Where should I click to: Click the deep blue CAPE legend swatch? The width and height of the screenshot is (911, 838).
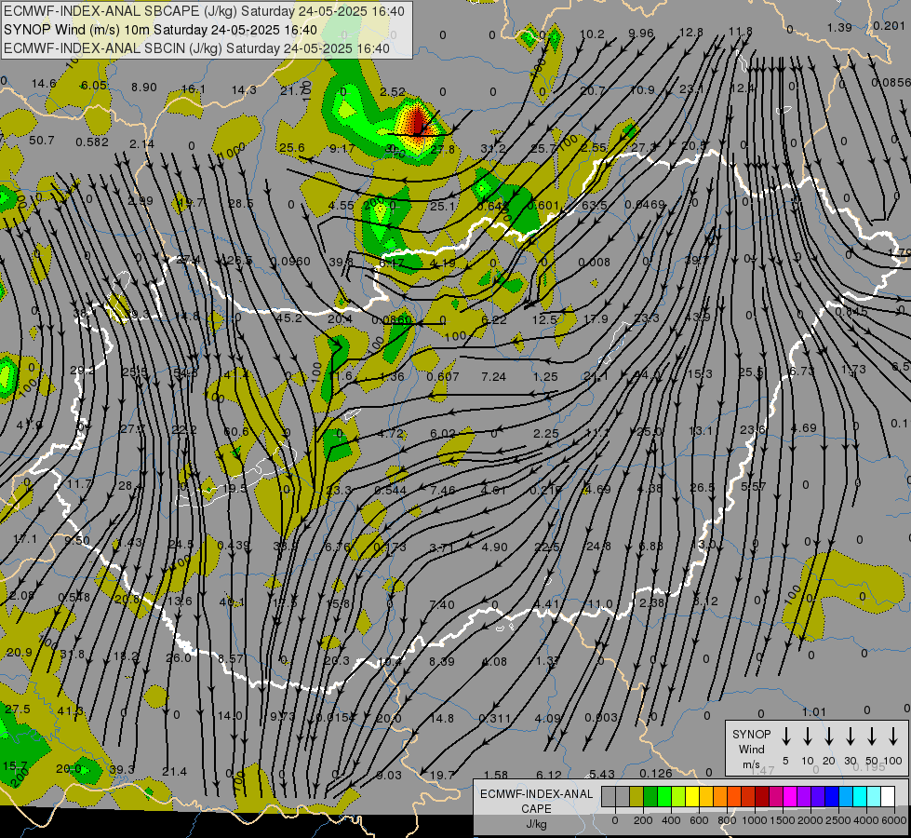pyautogui.click(x=831, y=797)
